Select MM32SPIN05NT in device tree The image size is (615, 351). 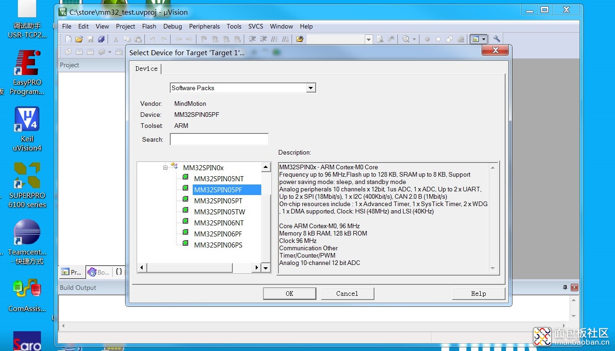(x=219, y=178)
